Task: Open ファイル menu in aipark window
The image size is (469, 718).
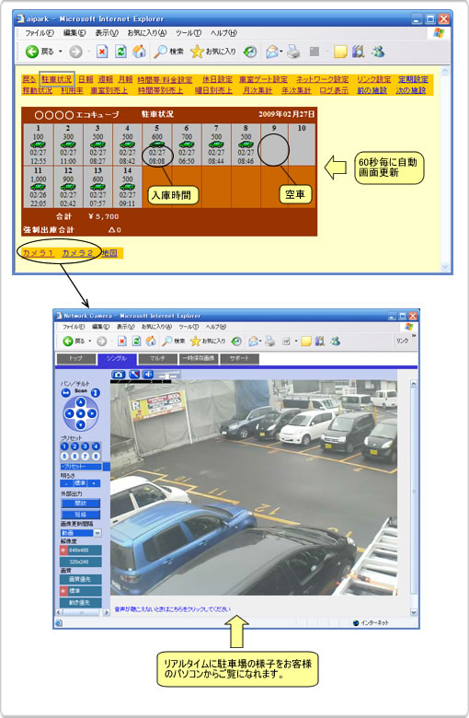Action: 40,33
